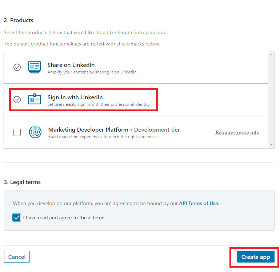Toggle the Share on LinkedIn check mark
The image size is (280, 272).
17,67
